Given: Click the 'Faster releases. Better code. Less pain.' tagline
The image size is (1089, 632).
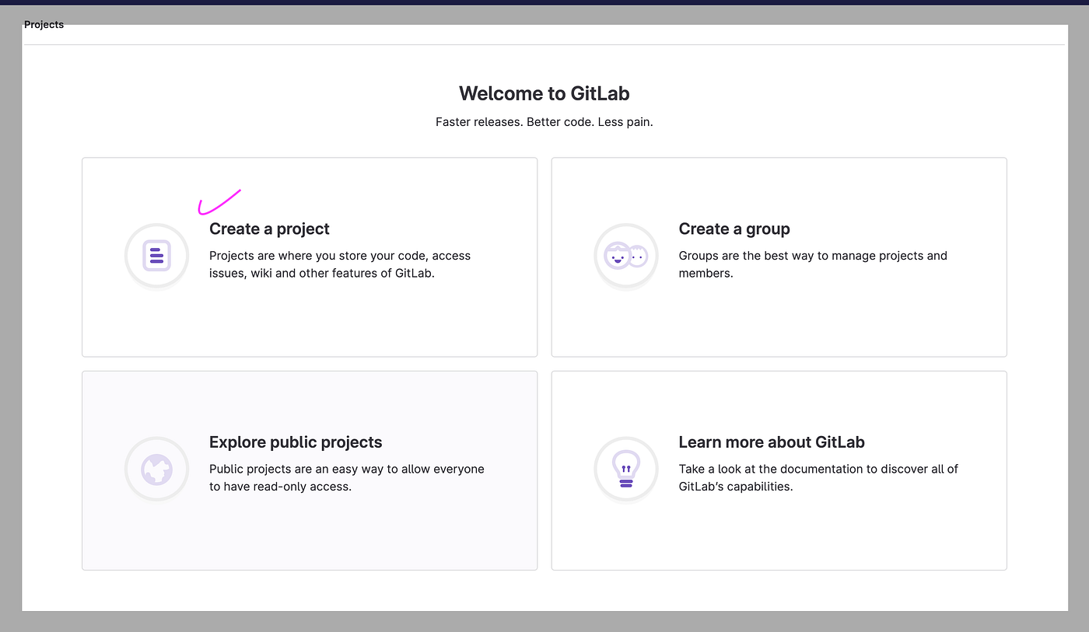Looking at the screenshot, I should point(544,122).
